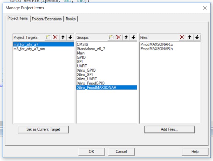Add a new group

(x=111, y=37)
